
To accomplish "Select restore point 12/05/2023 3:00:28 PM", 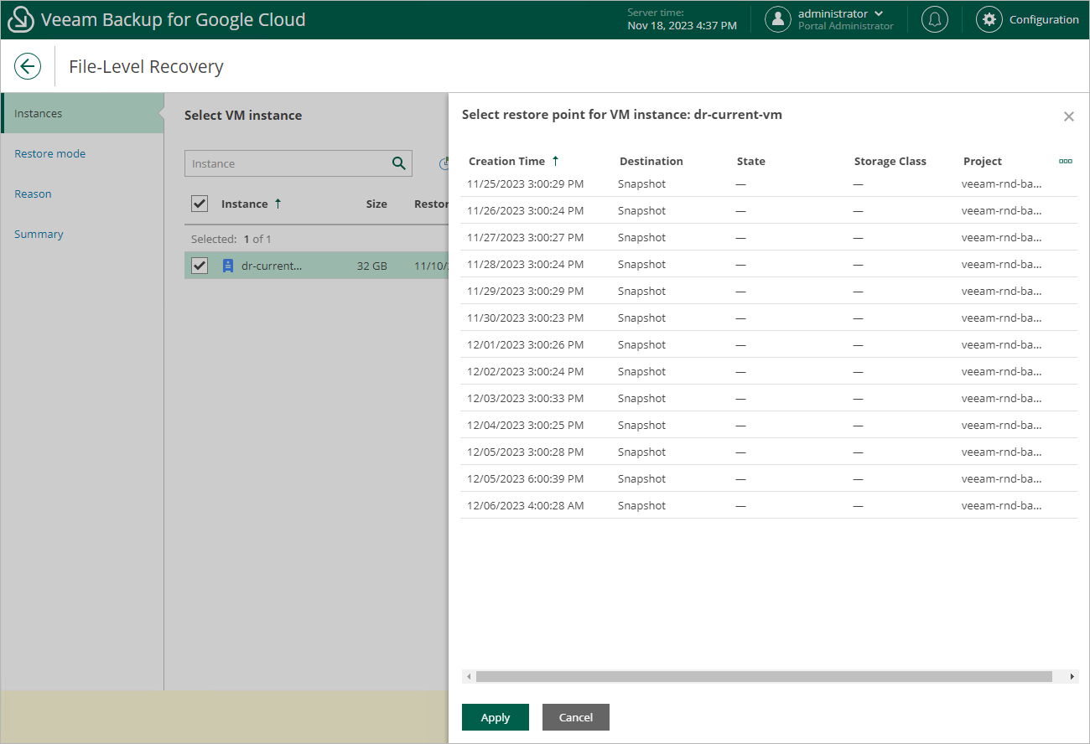I will tap(769, 452).
